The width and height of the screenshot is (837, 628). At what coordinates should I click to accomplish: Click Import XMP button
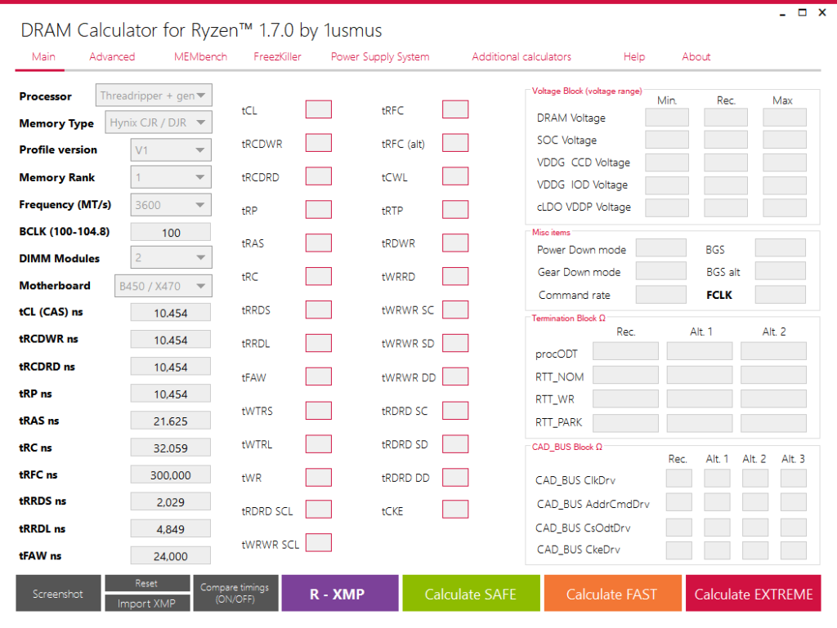pyautogui.click(x=147, y=603)
